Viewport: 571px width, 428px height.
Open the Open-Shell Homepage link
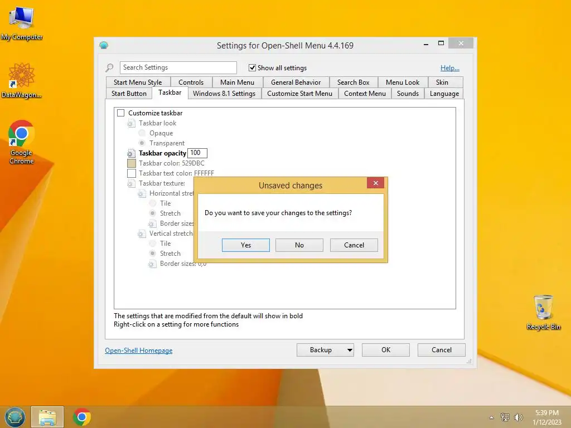(139, 351)
